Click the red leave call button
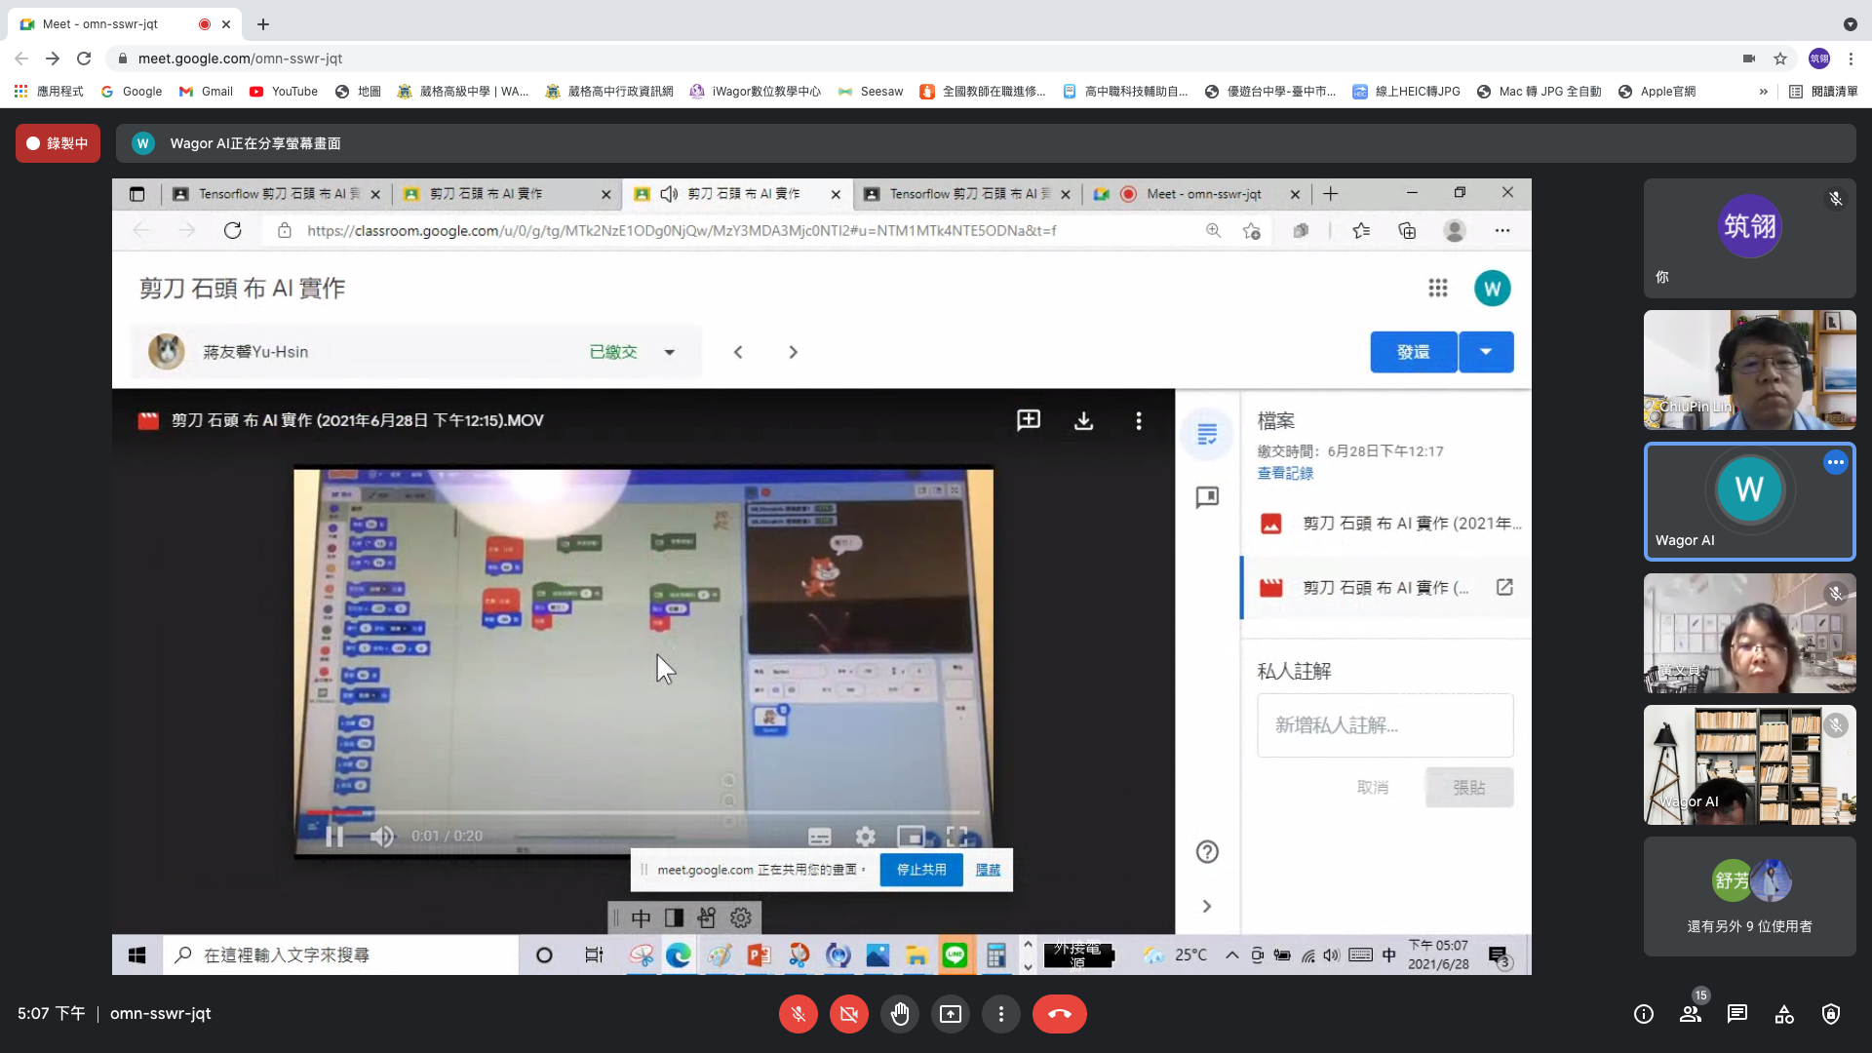The width and height of the screenshot is (1872, 1053). pos(1059,1014)
